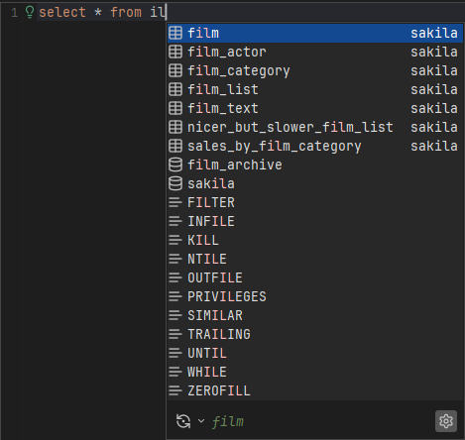
Task: Open completion popup settings gear
Action: click(x=446, y=421)
